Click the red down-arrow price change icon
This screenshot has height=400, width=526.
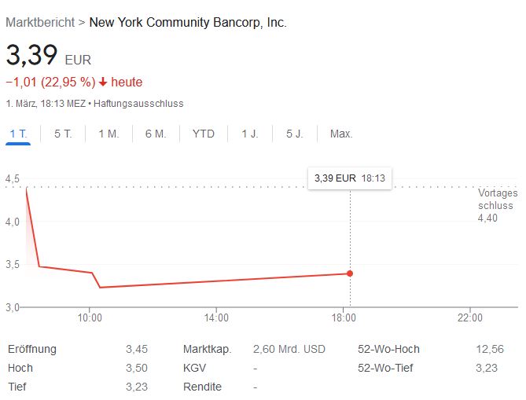pos(102,83)
